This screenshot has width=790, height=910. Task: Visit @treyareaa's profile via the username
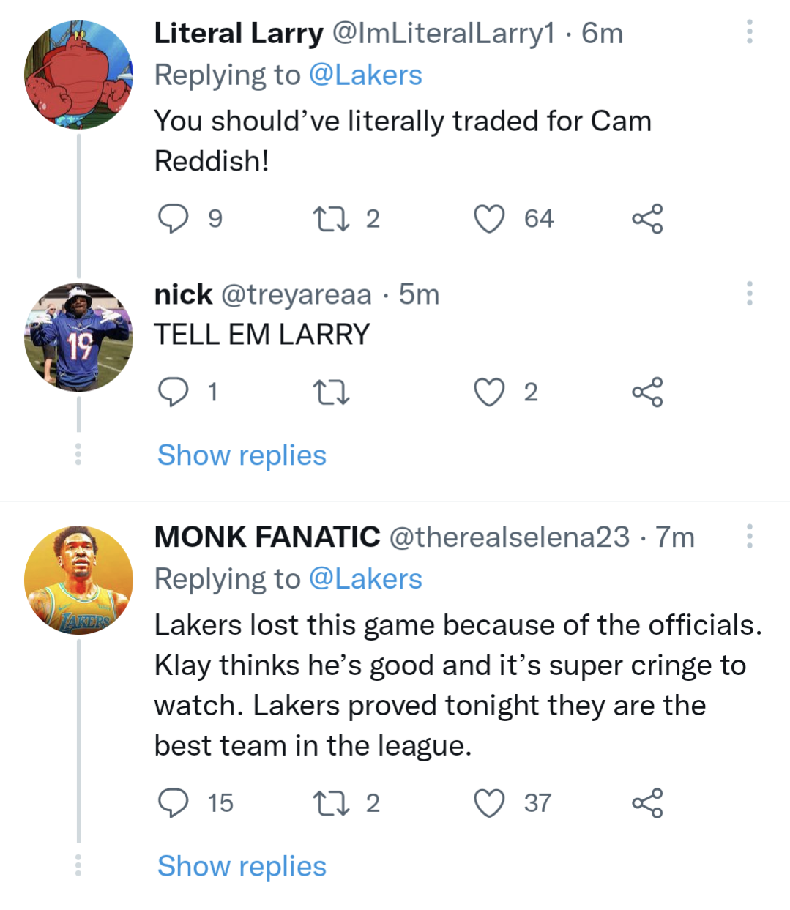294,294
